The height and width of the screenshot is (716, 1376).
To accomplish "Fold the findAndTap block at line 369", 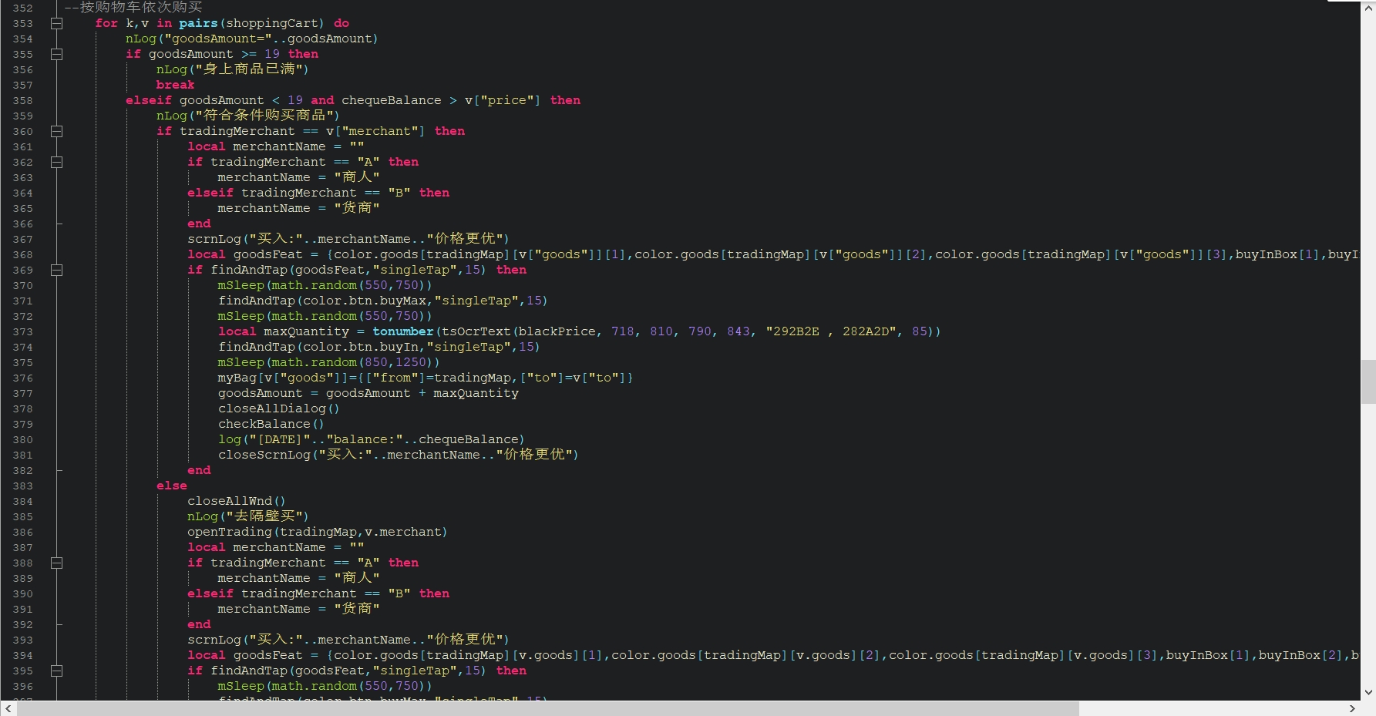I will 56,270.
